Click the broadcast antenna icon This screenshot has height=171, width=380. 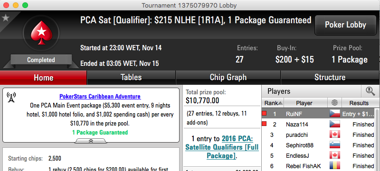coord(11,97)
